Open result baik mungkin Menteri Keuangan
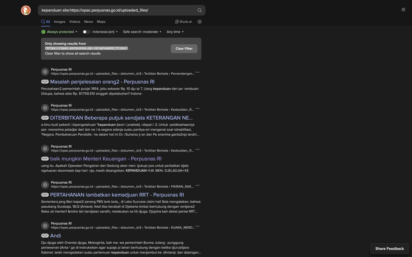The width and height of the screenshot is (412, 257). click(106, 159)
